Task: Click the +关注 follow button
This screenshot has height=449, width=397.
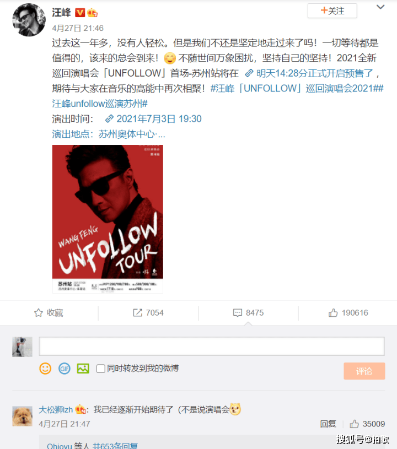Action: pos(332,11)
